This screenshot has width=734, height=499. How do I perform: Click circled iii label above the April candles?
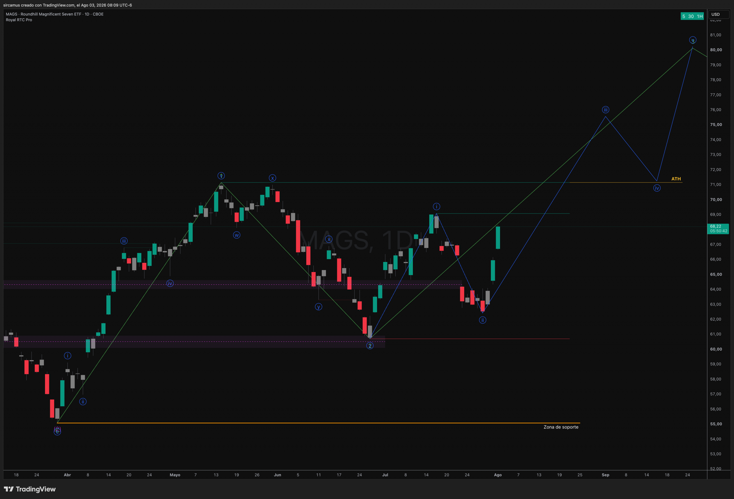[x=124, y=241]
